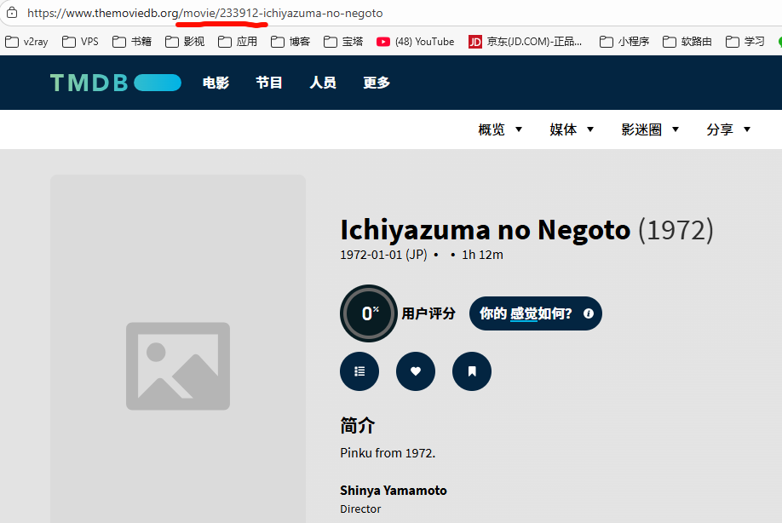Open the 宝塔 bookmark folder

343,42
